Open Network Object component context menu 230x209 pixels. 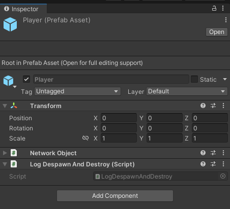(223, 153)
